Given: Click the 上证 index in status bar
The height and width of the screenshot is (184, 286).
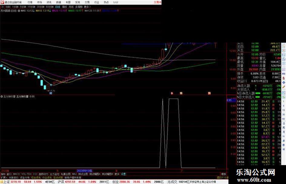Looking at the screenshot, I should point(7,182).
